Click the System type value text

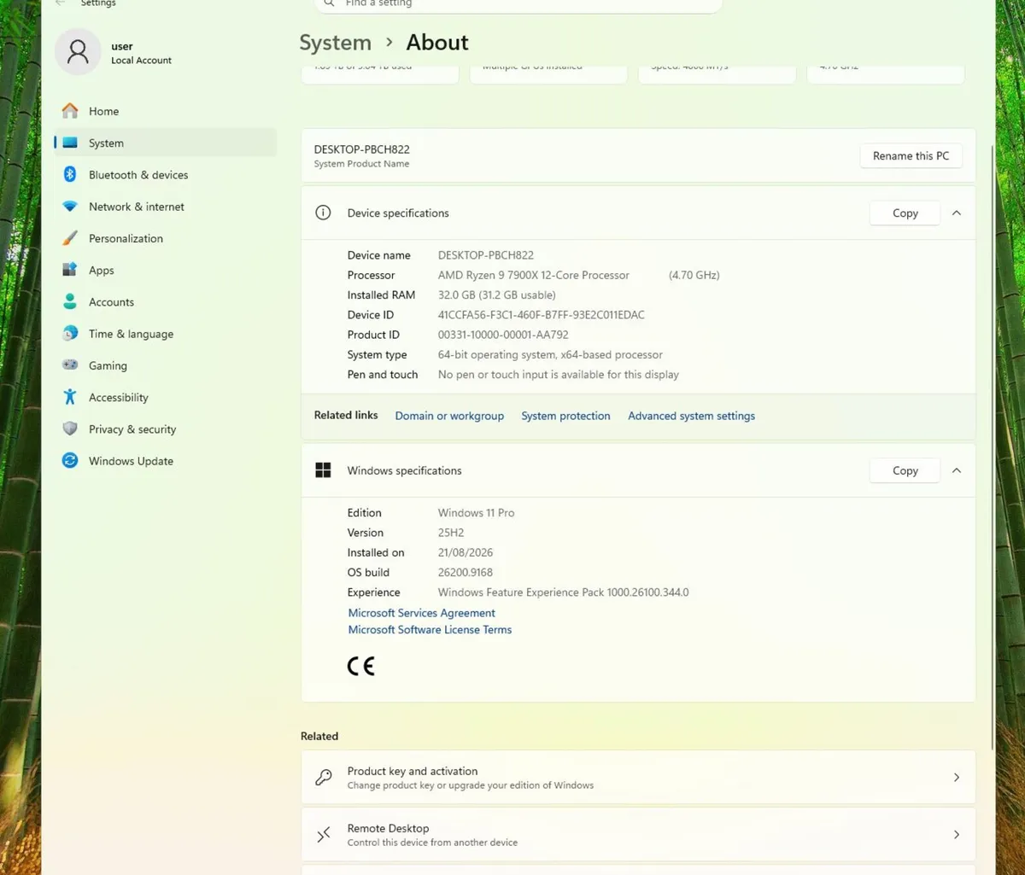click(550, 354)
